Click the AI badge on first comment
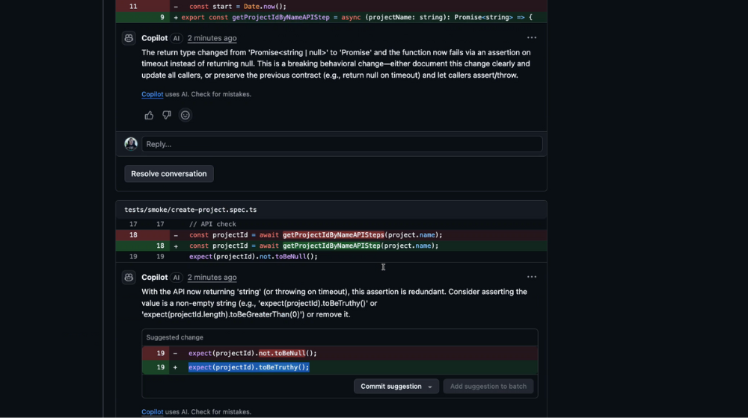The image size is (748, 418). [x=176, y=38]
